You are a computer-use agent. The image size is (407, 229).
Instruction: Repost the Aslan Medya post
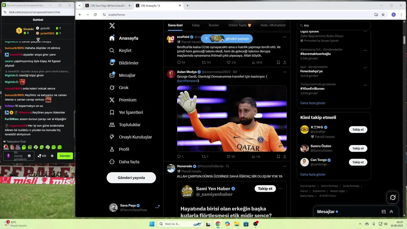pos(204,156)
